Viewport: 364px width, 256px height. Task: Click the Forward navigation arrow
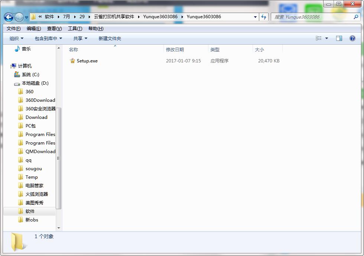(19, 17)
